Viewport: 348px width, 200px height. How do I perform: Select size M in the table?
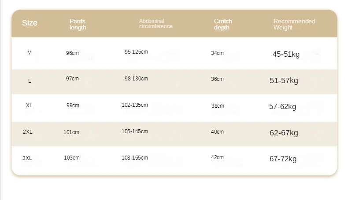(30, 53)
